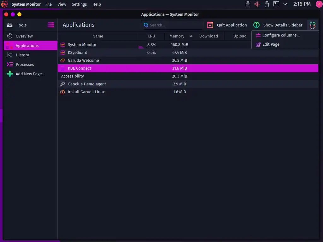
Task: Click the network display tray icon
Action: (276, 4)
